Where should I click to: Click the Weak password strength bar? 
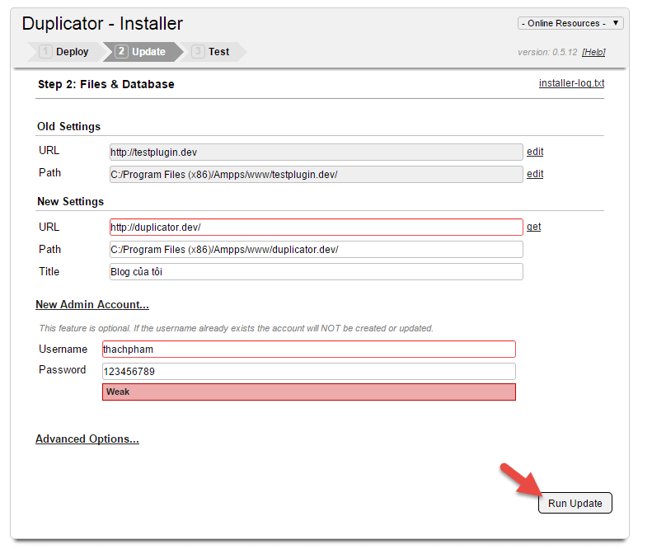309,392
